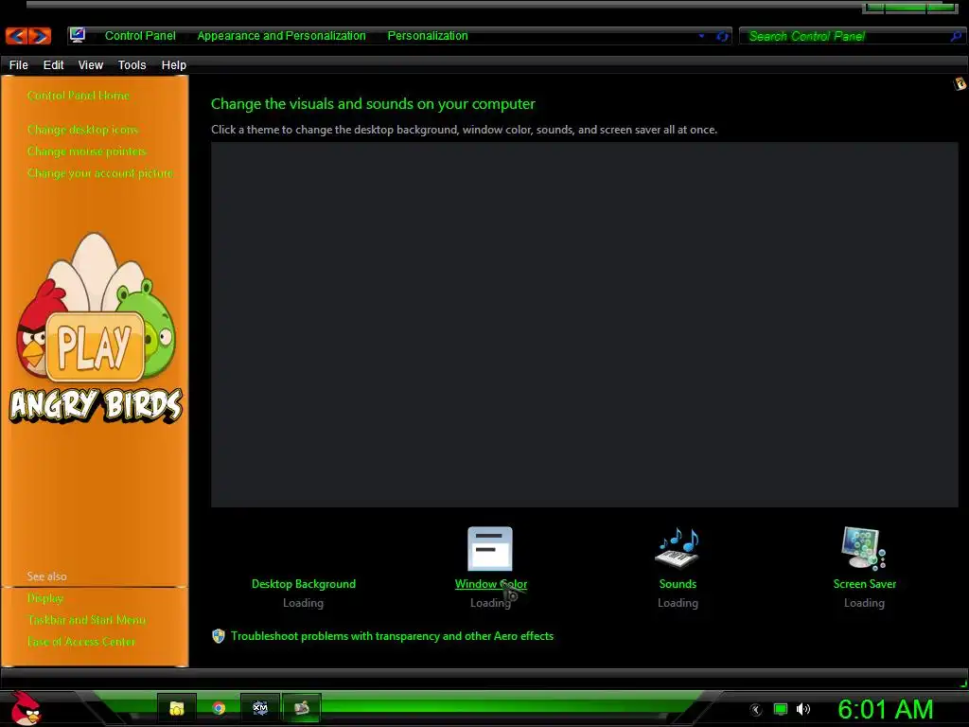Click the Sounds keyboard icon
This screenshot has height=727, width=969.
point(677,548)
